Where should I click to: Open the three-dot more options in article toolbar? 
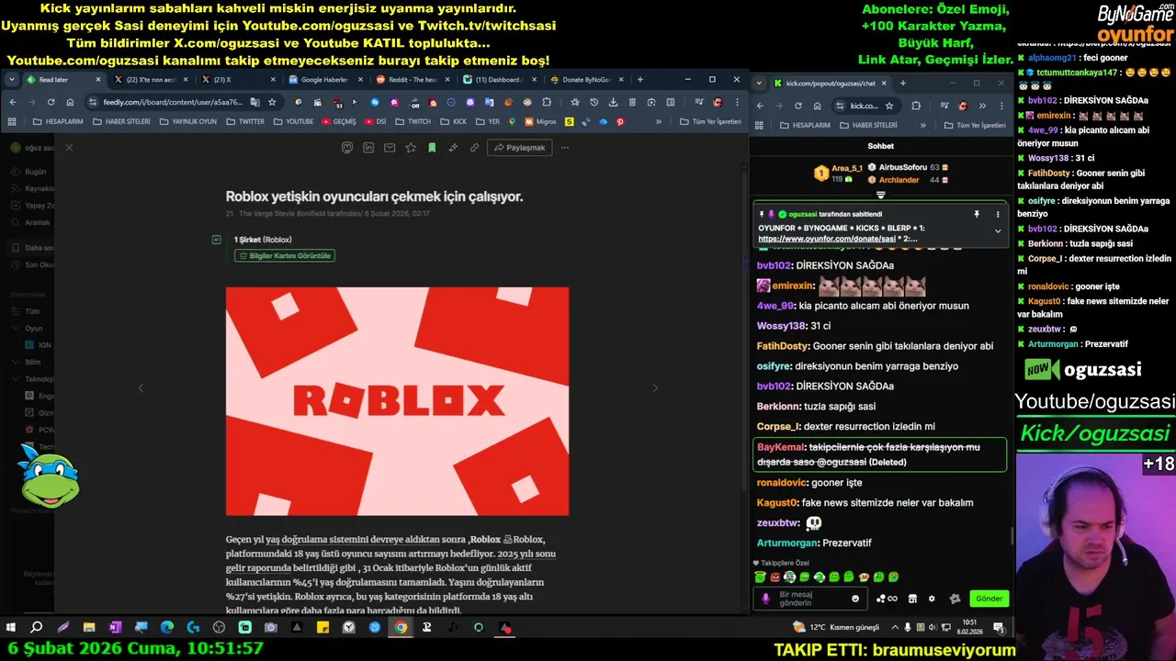pos(564,147)
